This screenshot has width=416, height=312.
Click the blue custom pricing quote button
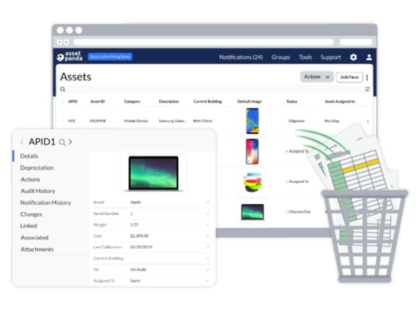click(110, 57)
